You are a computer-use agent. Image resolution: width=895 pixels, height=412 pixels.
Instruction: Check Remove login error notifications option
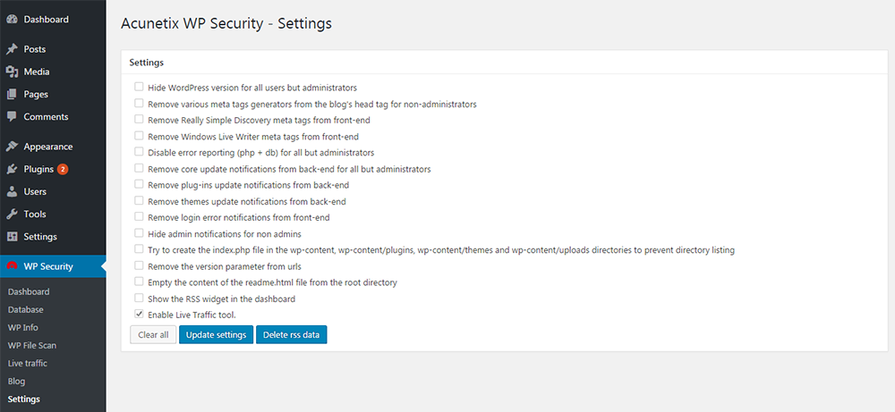pyautogui.click(x=139, y=217)
